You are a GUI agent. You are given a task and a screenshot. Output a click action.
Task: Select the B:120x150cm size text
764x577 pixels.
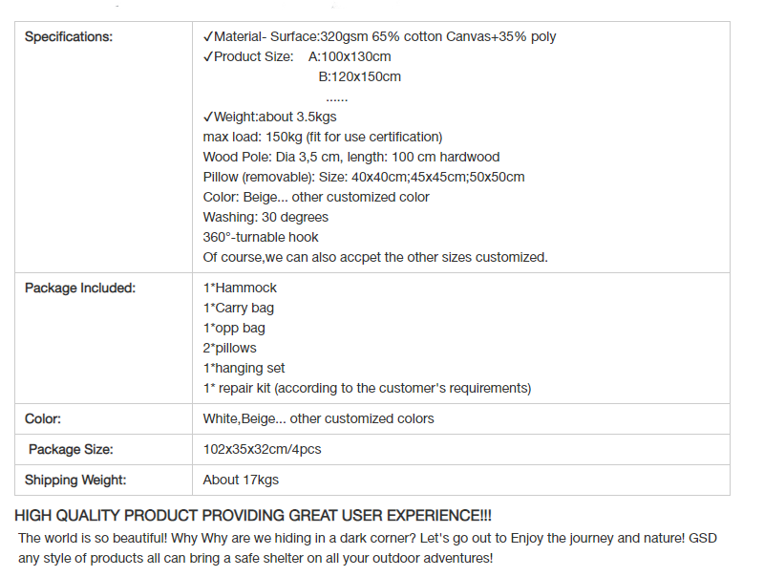[360, 77]
